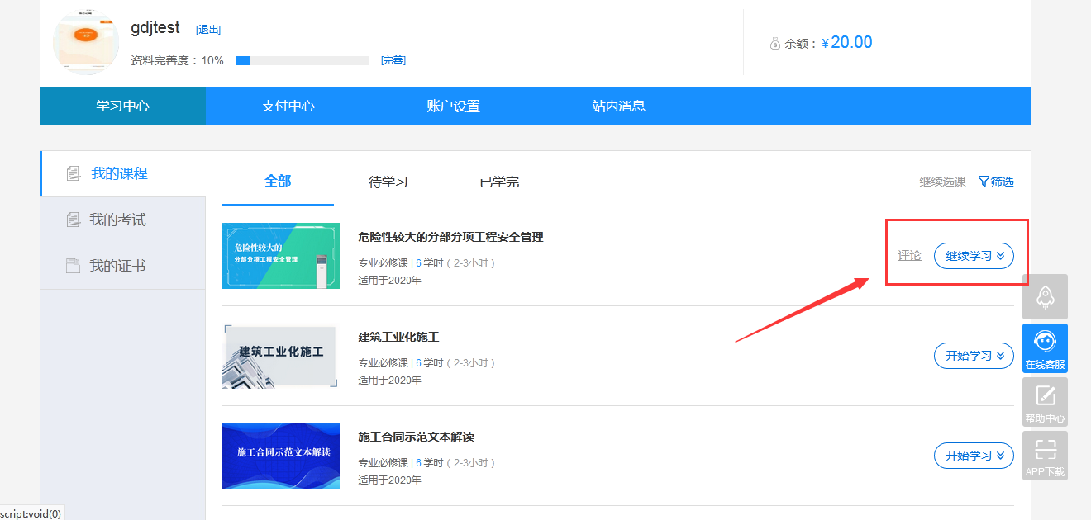Click the filter funnel icon

(984, 182)
